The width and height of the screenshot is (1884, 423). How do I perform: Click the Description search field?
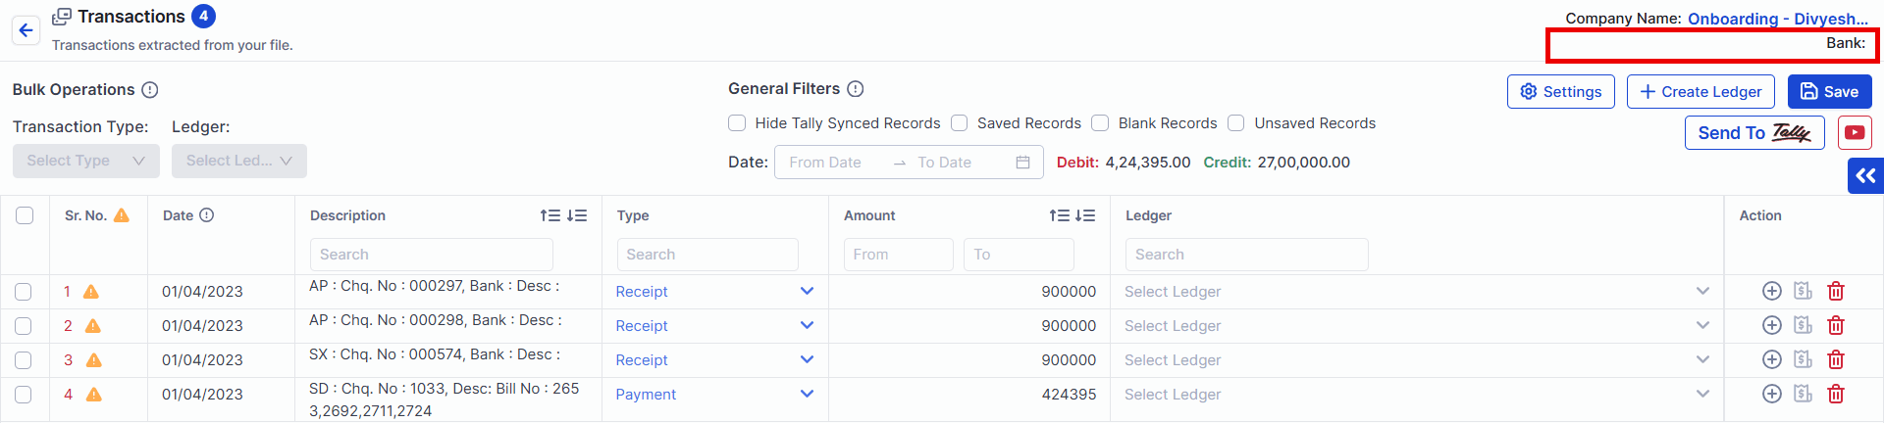click(x=432, y=255)
